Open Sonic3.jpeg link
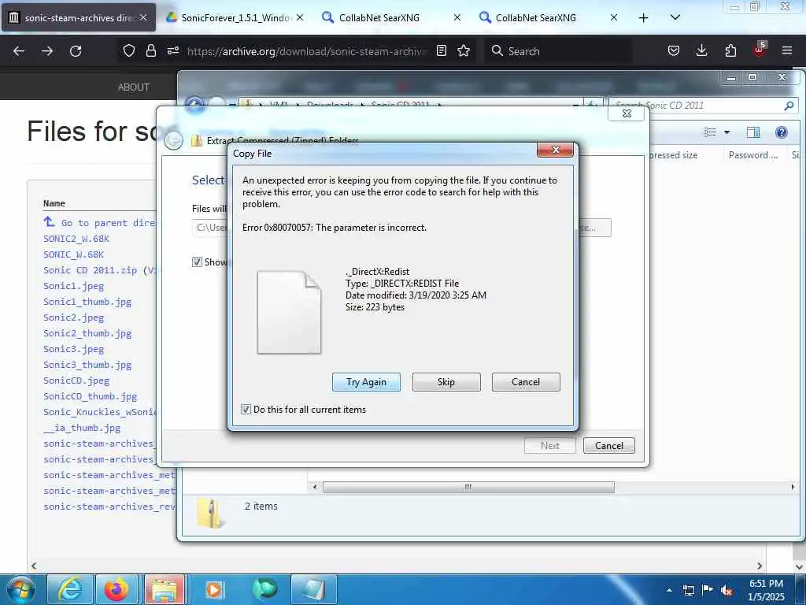Image resolution: width=806 pixels, height=605 pixels. (73, 349)
